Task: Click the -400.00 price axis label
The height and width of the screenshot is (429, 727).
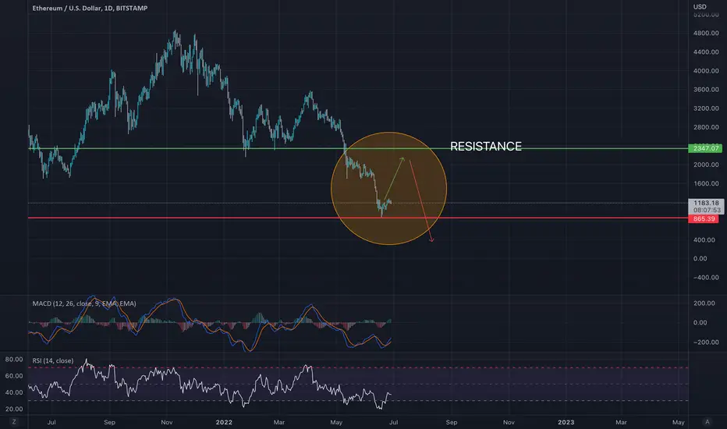Action: [706, 278]
